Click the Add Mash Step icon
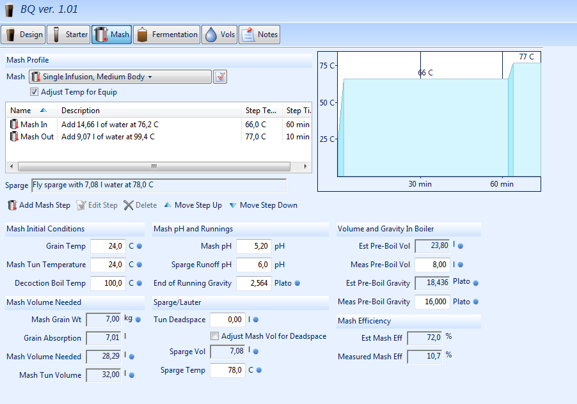The height and width of the screenshot is (404, 577). click(x=12, y=205)
